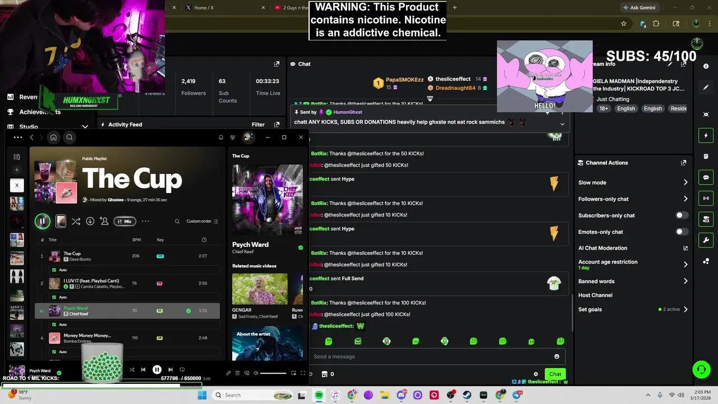Select track I LUV IT feat. Playboi Carti
The image size is (718, 404).
(127, 283)
